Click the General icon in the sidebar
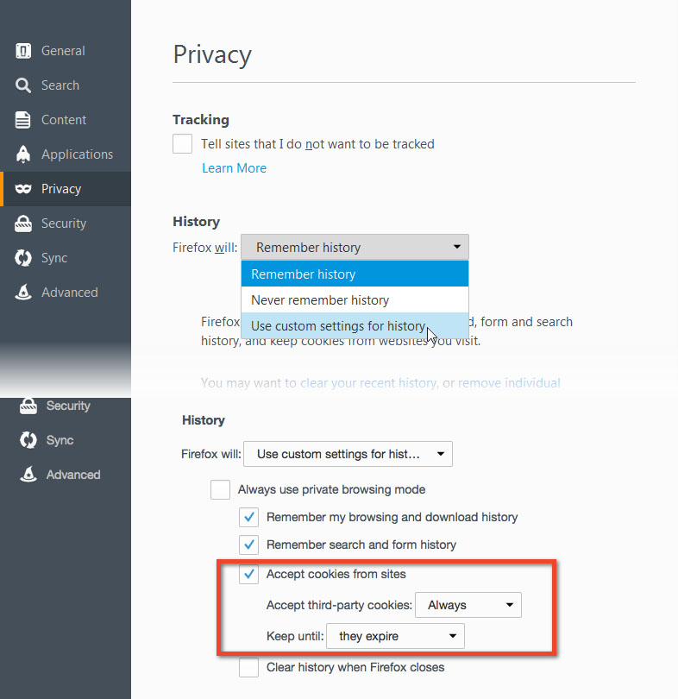The image size is (678, 699). pyautogui.click(x=23, y=51)
